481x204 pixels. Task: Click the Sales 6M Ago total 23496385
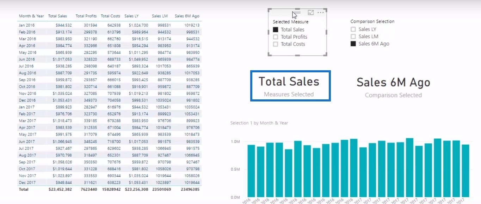point(190,189)
